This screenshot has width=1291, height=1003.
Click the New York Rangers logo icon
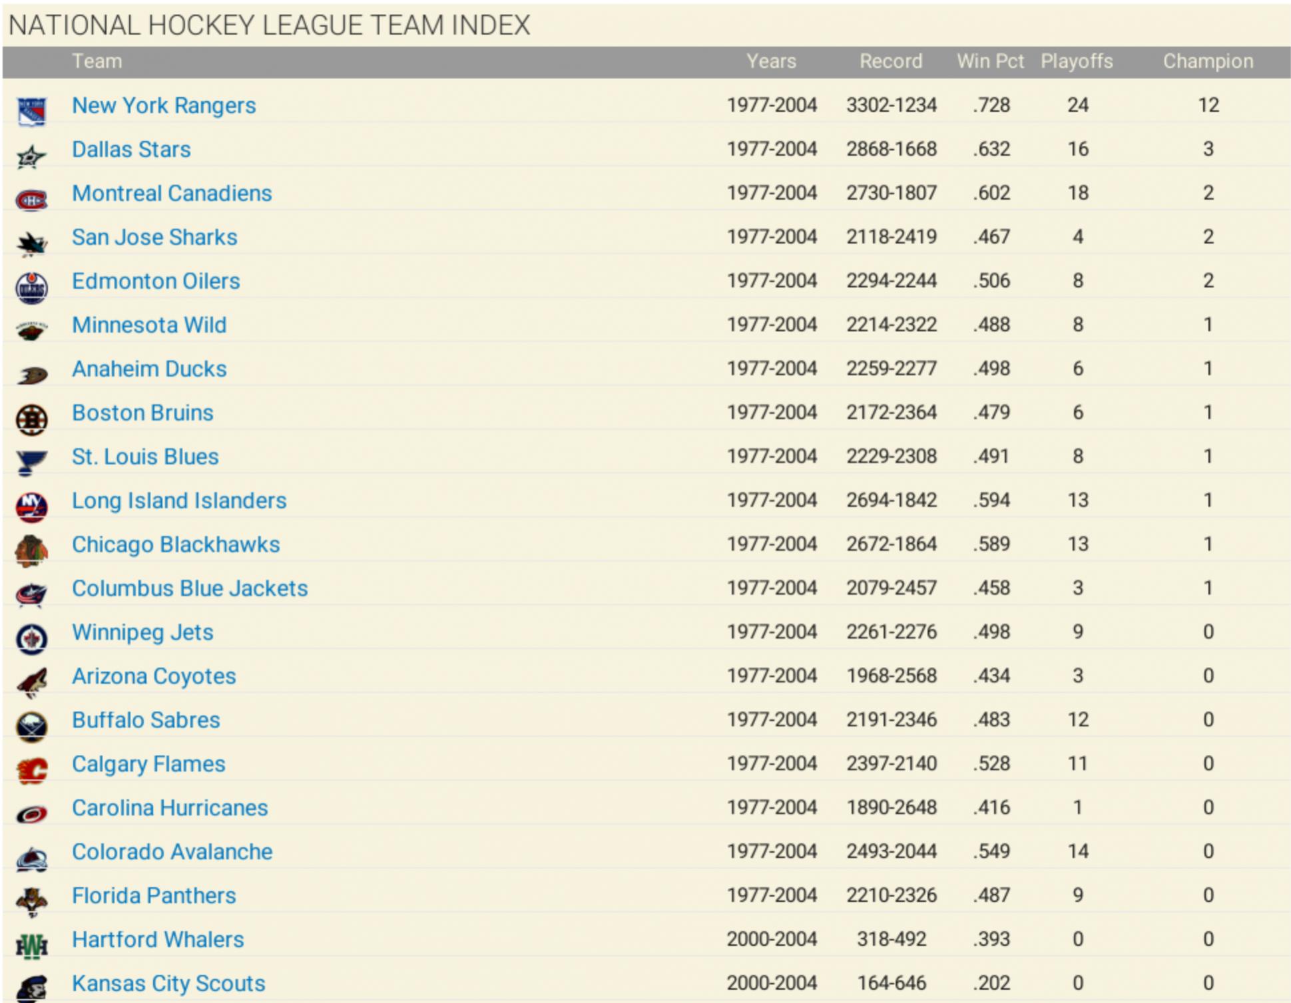click(31, 111)
